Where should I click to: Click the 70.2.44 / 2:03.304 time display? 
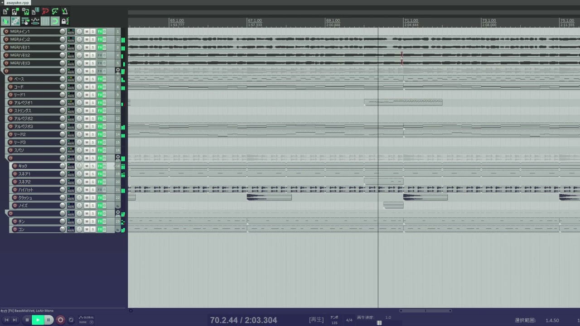(x=243, y=320)
